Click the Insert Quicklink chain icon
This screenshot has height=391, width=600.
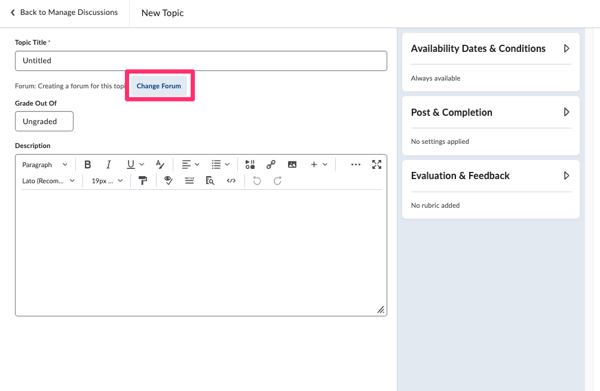click(x=271, y=165)
